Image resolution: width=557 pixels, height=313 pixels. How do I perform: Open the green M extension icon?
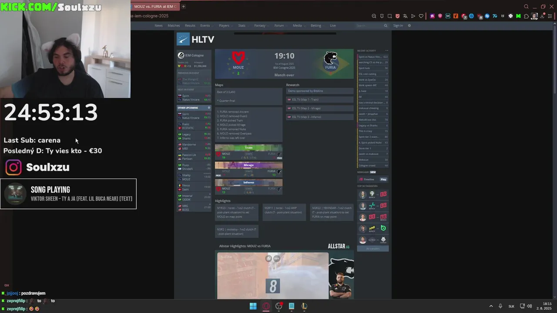[x=518, y=16]
